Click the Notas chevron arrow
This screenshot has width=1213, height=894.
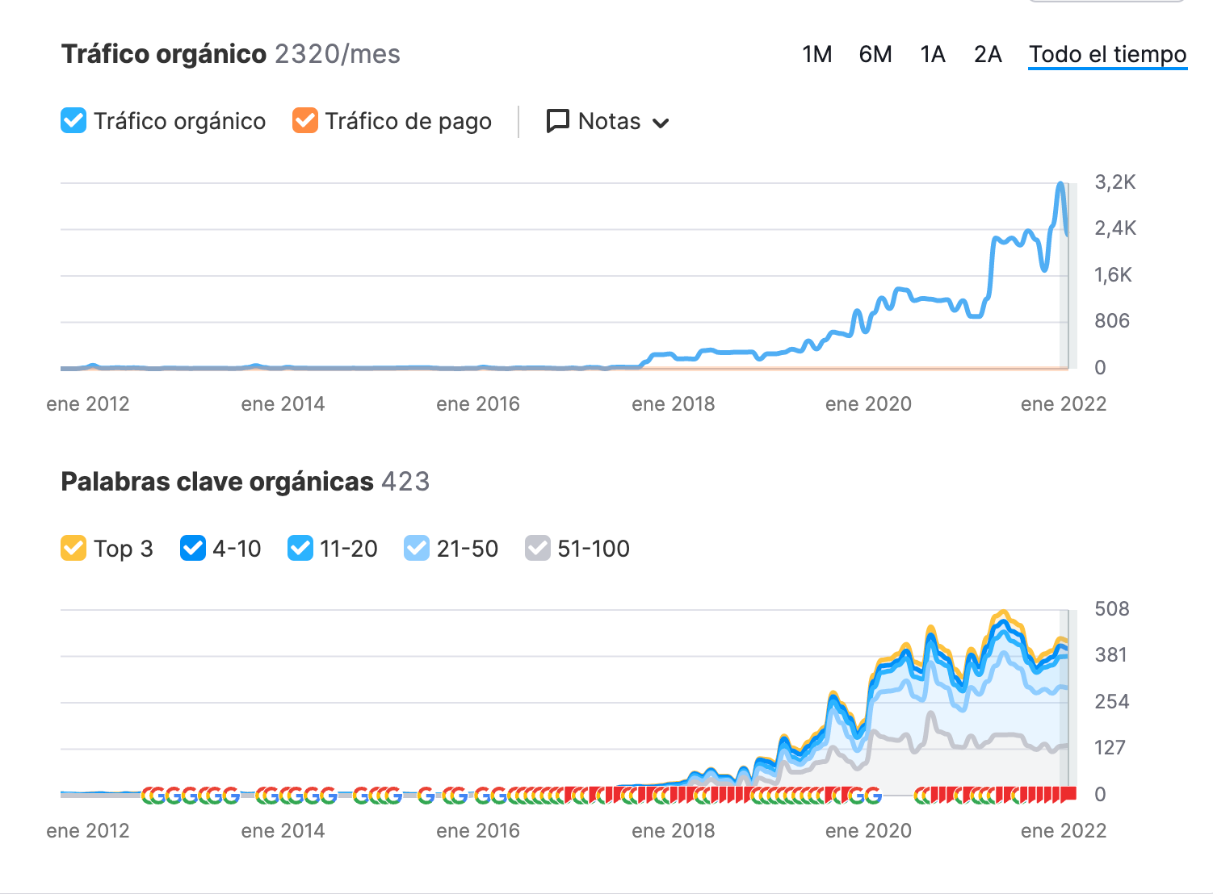(x=661, y=123)
